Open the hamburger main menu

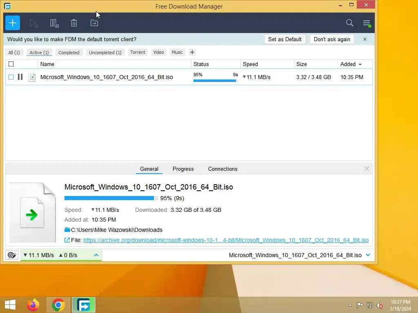pos(367,23)
